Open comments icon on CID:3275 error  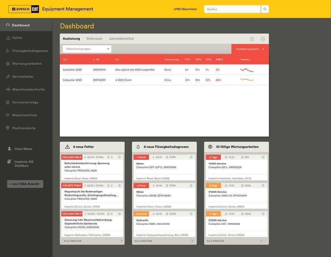pyautogui.click(x=108, y=185)
